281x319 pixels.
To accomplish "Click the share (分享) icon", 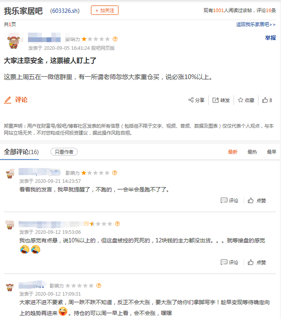I will pos(191,100).
